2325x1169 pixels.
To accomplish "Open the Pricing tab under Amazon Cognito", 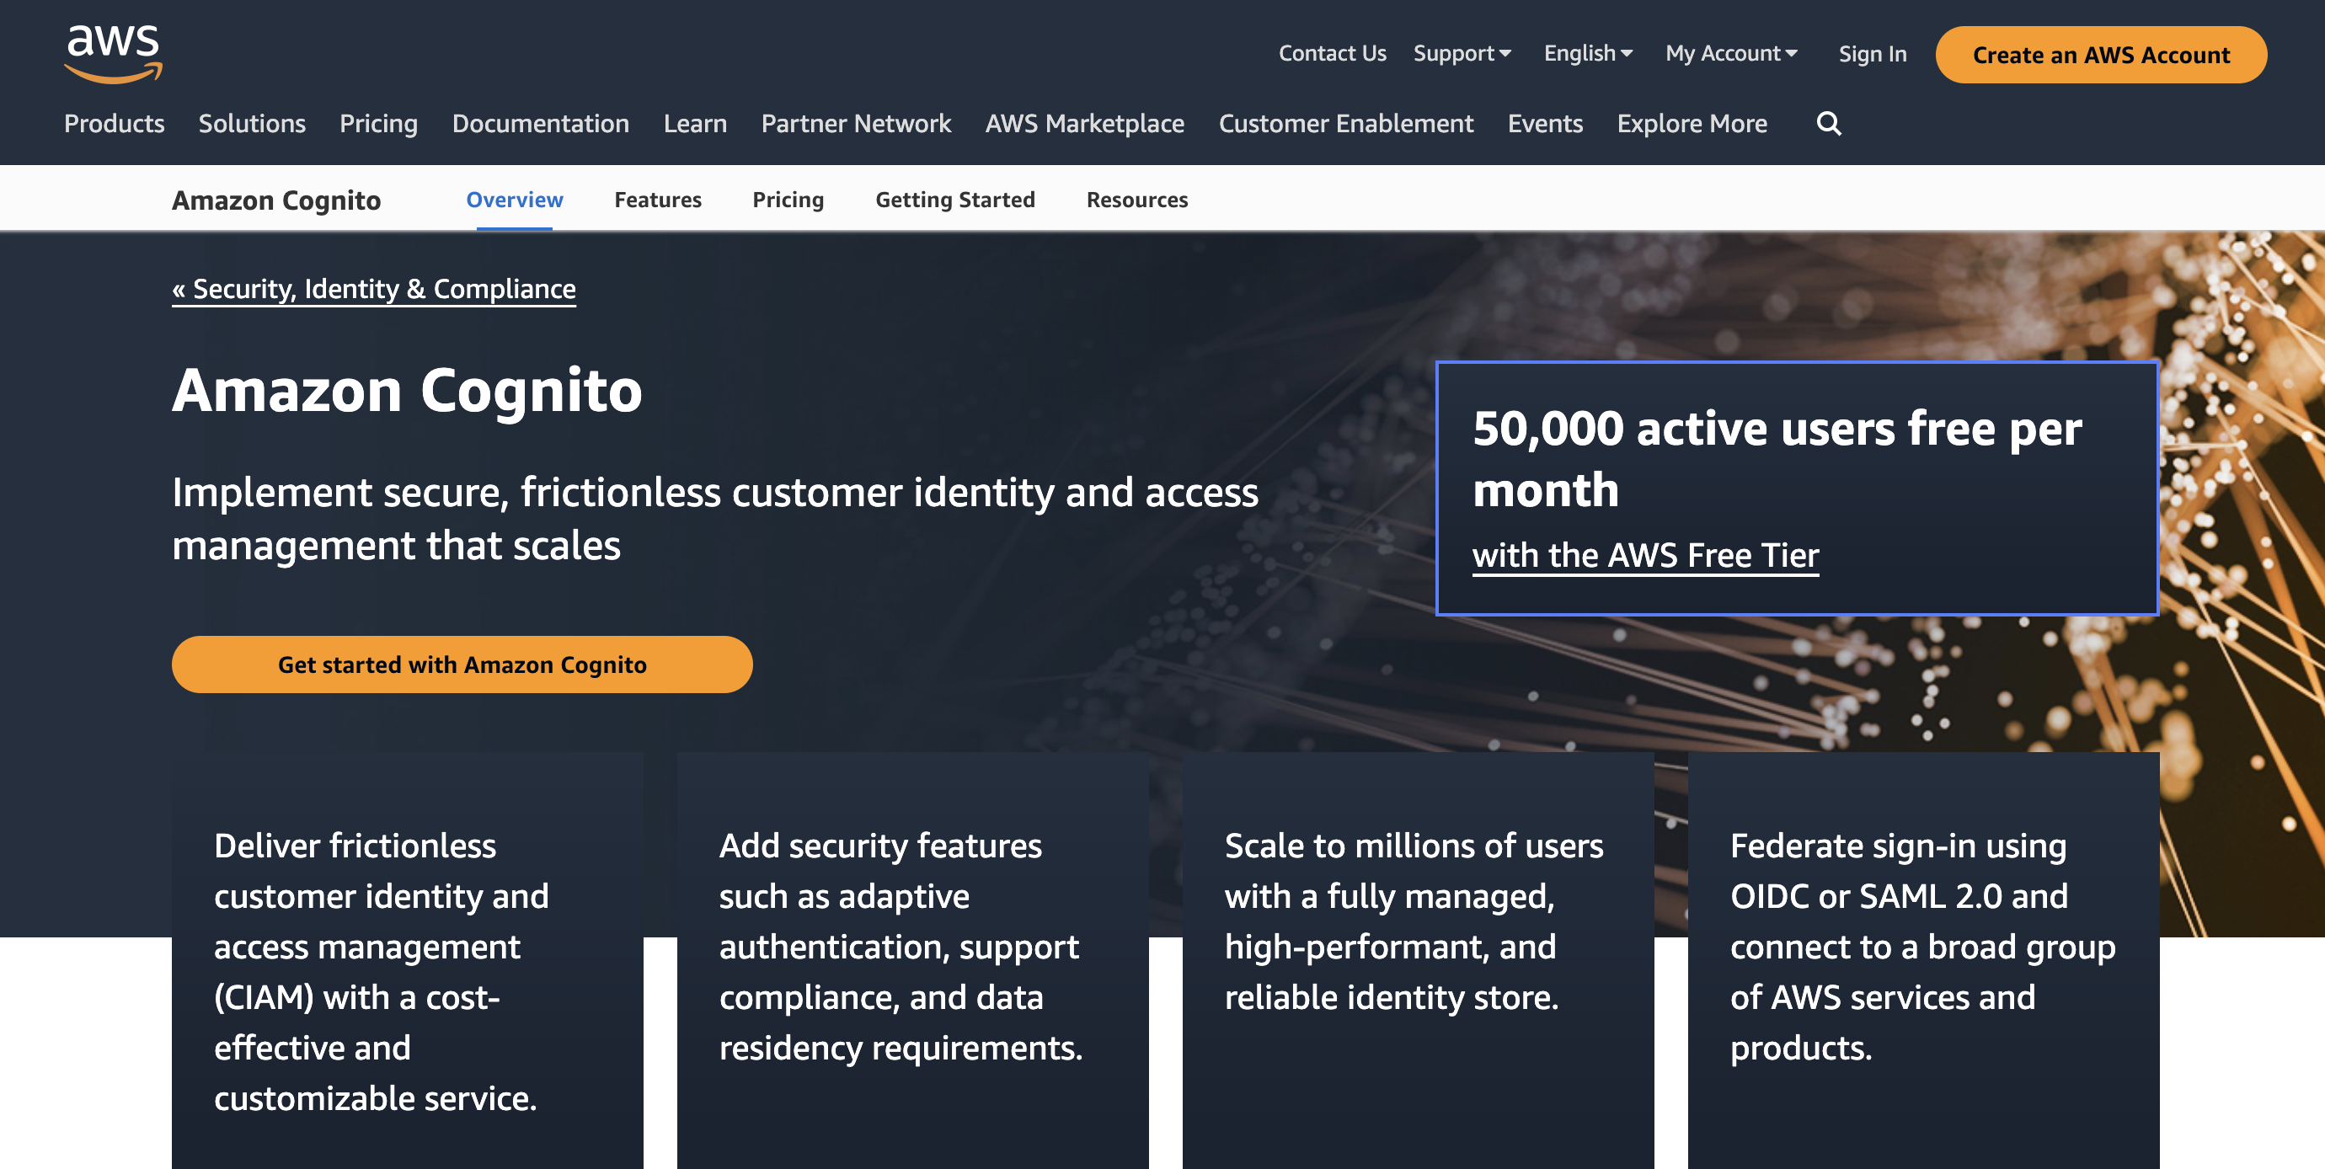I will [x=788, y=200].
